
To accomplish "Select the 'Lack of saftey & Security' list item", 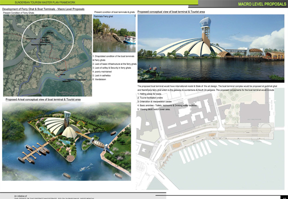I will (x=111, y=68).
